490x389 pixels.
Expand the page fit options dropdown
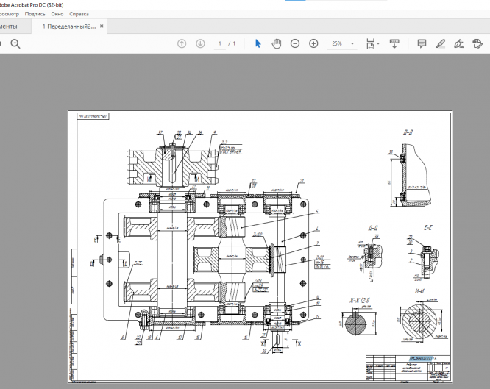tap(378, 44)
